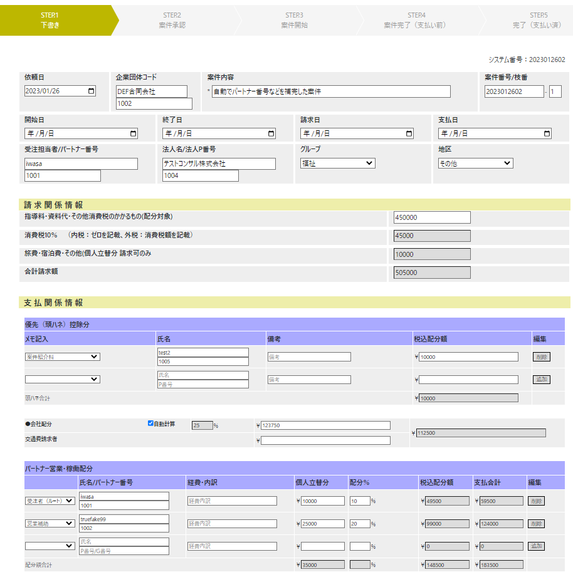This screenshot has height=582, width=573.
Task: Click 追加 button in partner allocation table
Action: point(536,546)
